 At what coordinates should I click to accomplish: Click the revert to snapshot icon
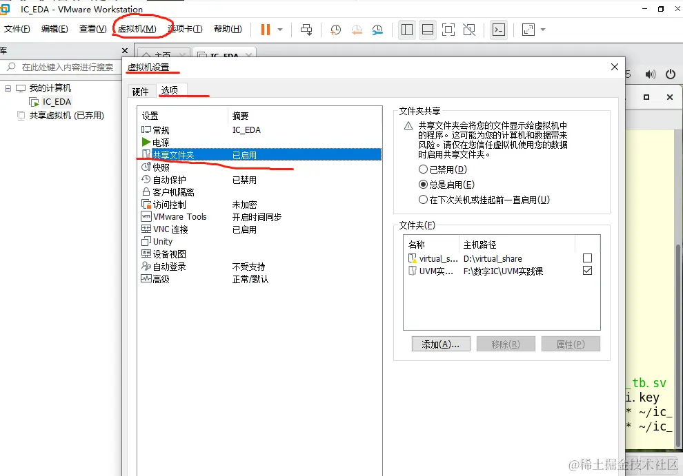click(356, 30)
